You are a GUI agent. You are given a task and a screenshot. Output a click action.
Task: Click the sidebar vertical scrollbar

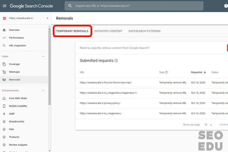pos(50,65)
